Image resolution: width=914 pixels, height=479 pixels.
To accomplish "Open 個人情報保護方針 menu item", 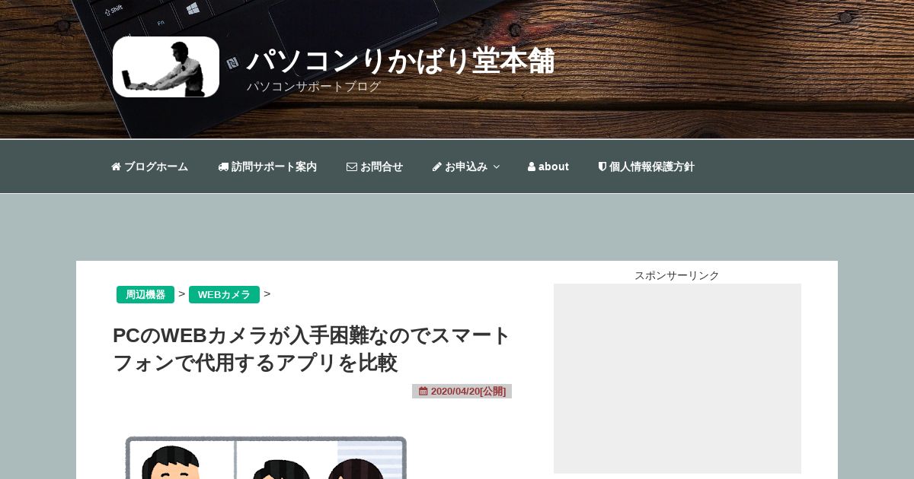I will coord(646,167).
